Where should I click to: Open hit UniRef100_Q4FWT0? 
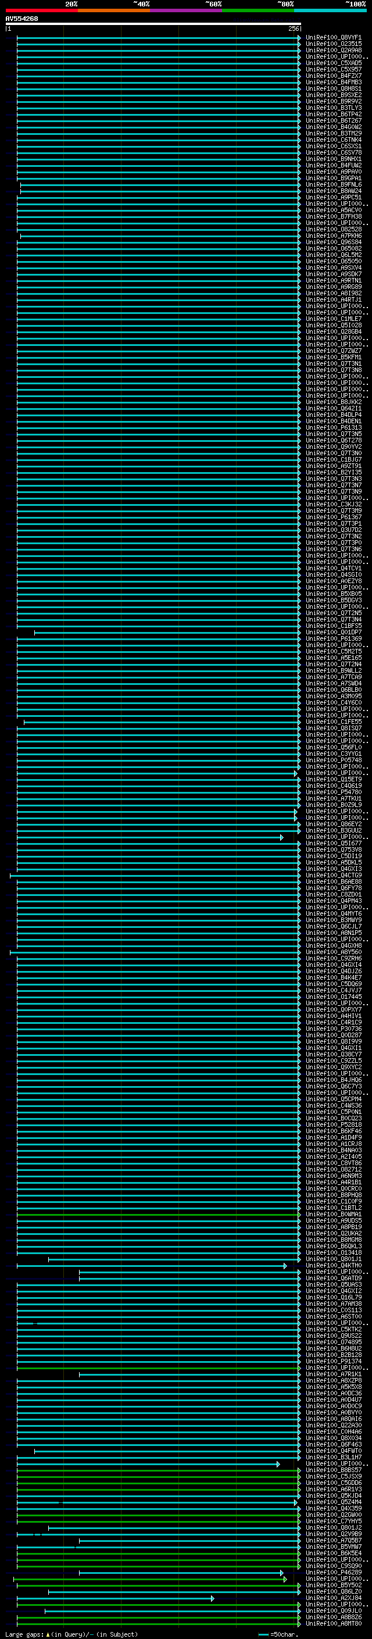(x=333, y=1451)
